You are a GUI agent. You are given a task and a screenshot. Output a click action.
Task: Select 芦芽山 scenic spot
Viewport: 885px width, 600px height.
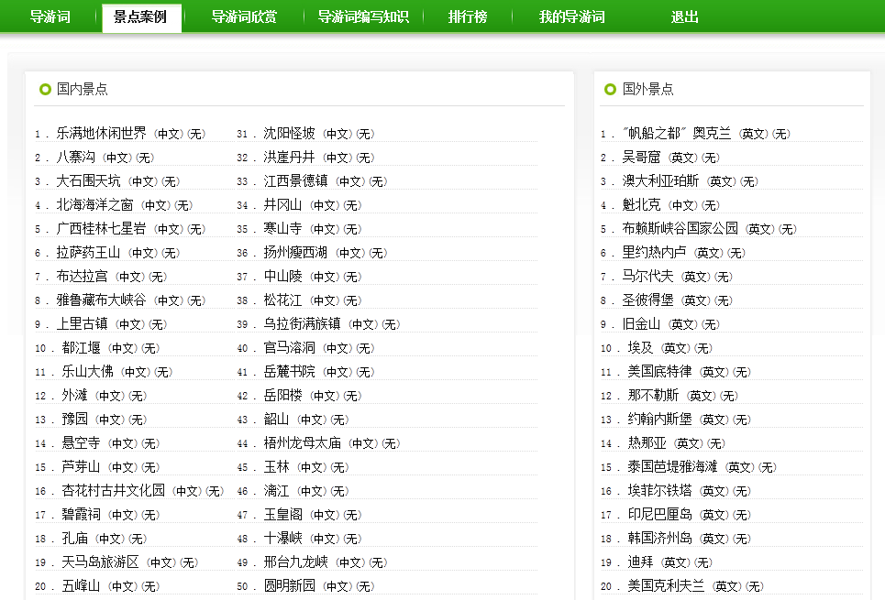[82, 467]
